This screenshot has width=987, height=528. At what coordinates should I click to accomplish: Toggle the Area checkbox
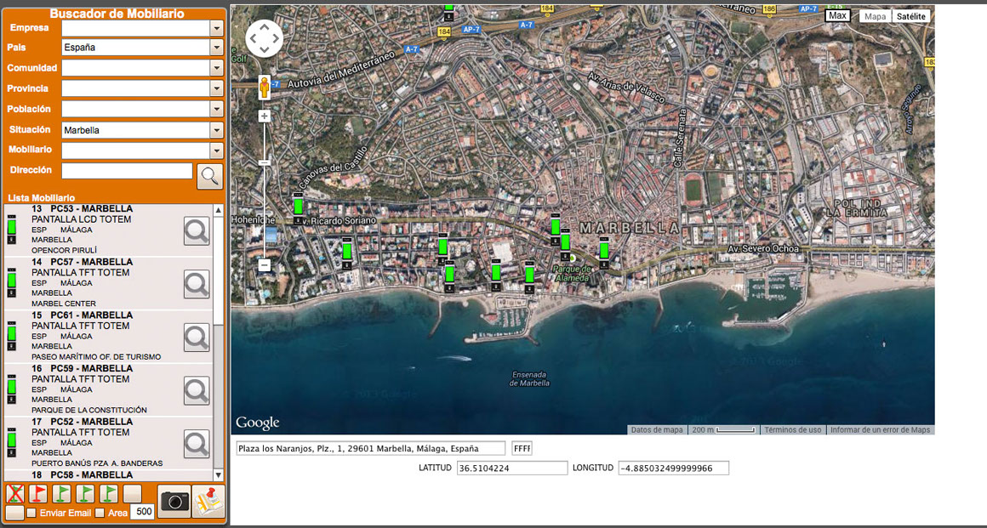(100, 513)
